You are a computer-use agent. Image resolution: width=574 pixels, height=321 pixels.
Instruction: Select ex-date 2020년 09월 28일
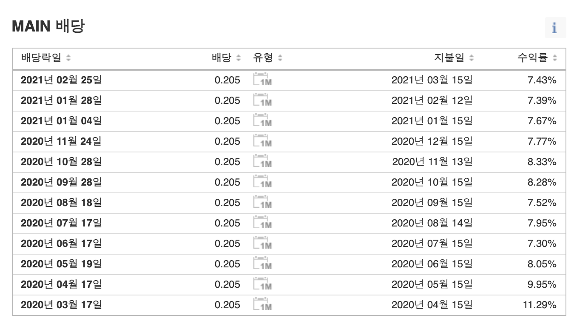[x=61, y=182]
